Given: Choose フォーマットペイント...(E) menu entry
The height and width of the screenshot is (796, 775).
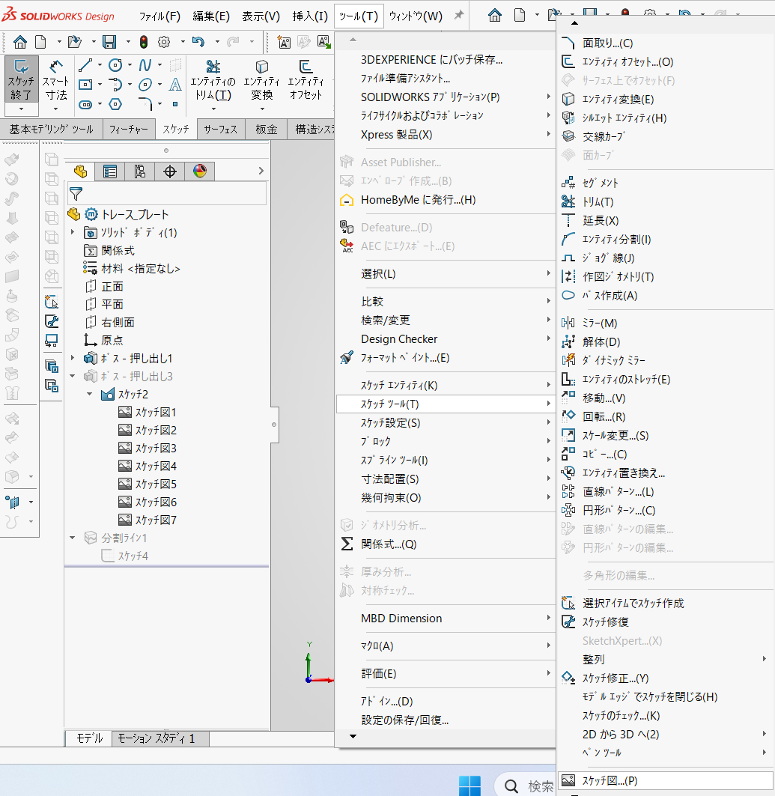Looking at the screenshot, I should click(x=446, y=358).
